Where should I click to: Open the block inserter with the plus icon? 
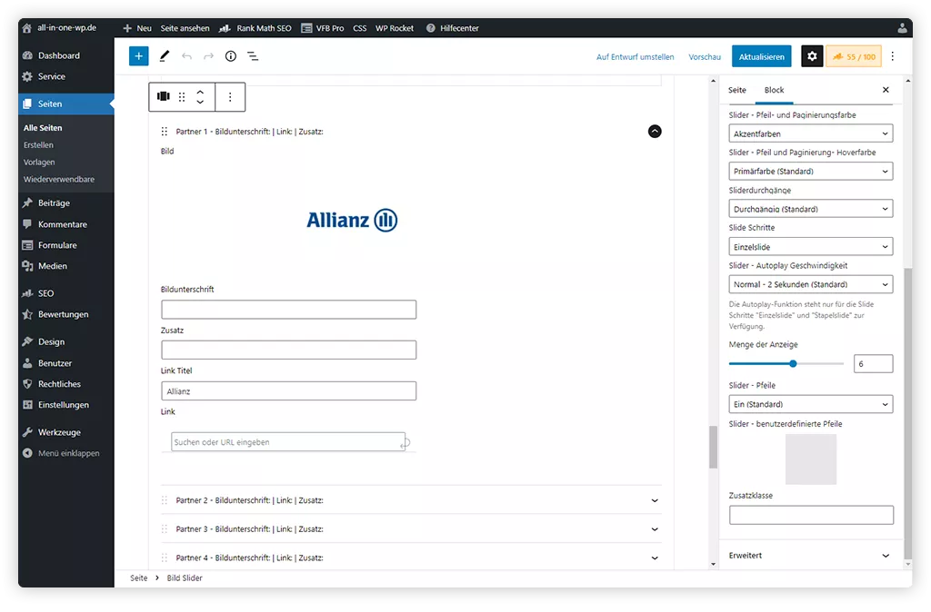pyautogui.click(x=138, y=56)
